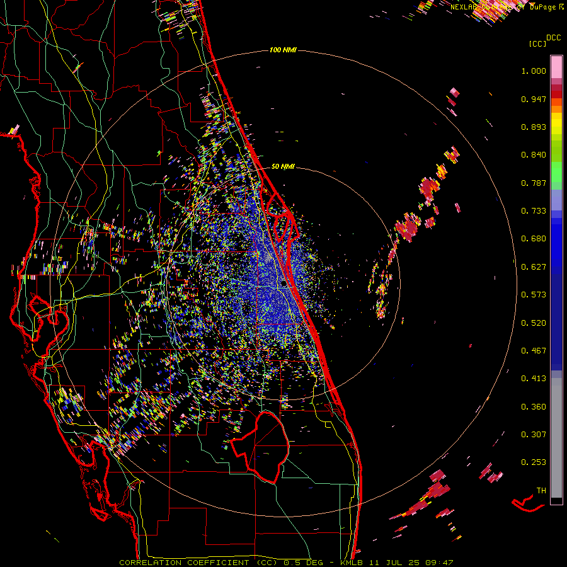The image size is (567, 567).
Task: Click the black radar site dot at map center
Action: 284,284
